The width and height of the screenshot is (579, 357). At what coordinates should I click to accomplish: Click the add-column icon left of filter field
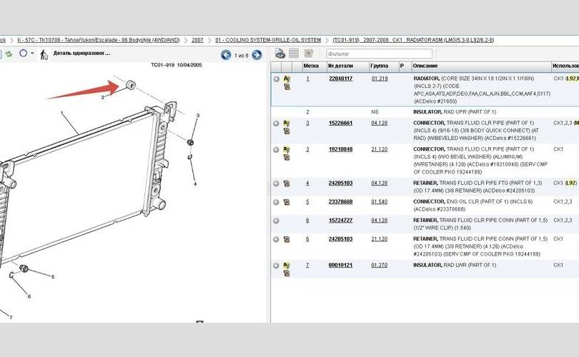[309, 54]
